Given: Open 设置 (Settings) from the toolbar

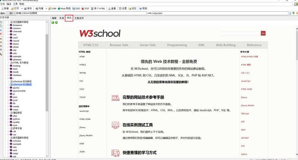Looking at the screenshot, I should pos(120,8).
